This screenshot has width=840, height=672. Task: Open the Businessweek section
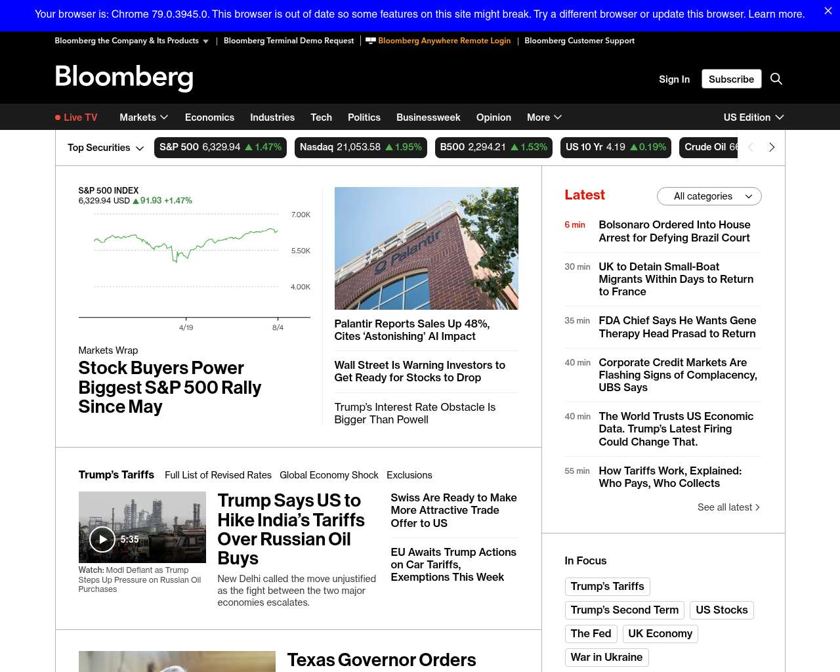coord(429,117)
